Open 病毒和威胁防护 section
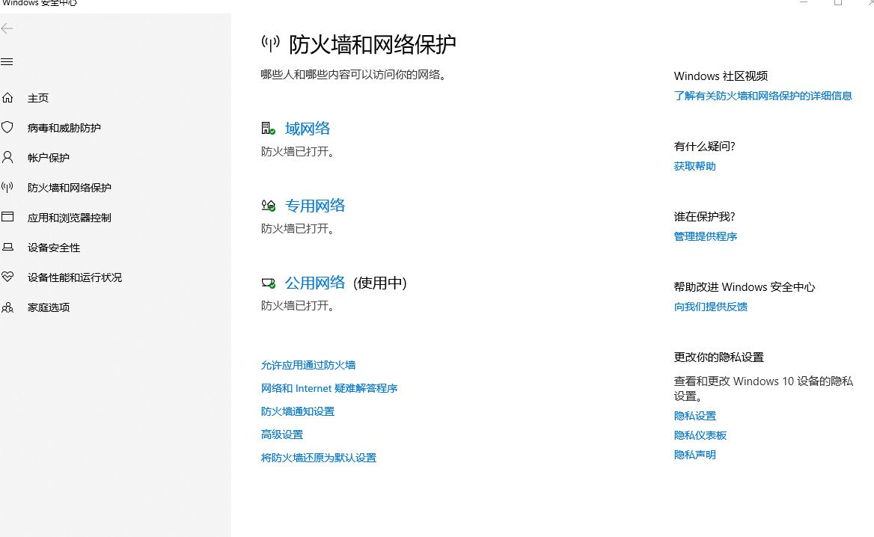874x537 pixels. pos(64,128)
